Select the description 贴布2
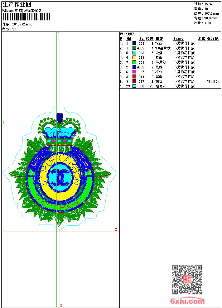Screen dimensions: 222x308 [160, 86]
